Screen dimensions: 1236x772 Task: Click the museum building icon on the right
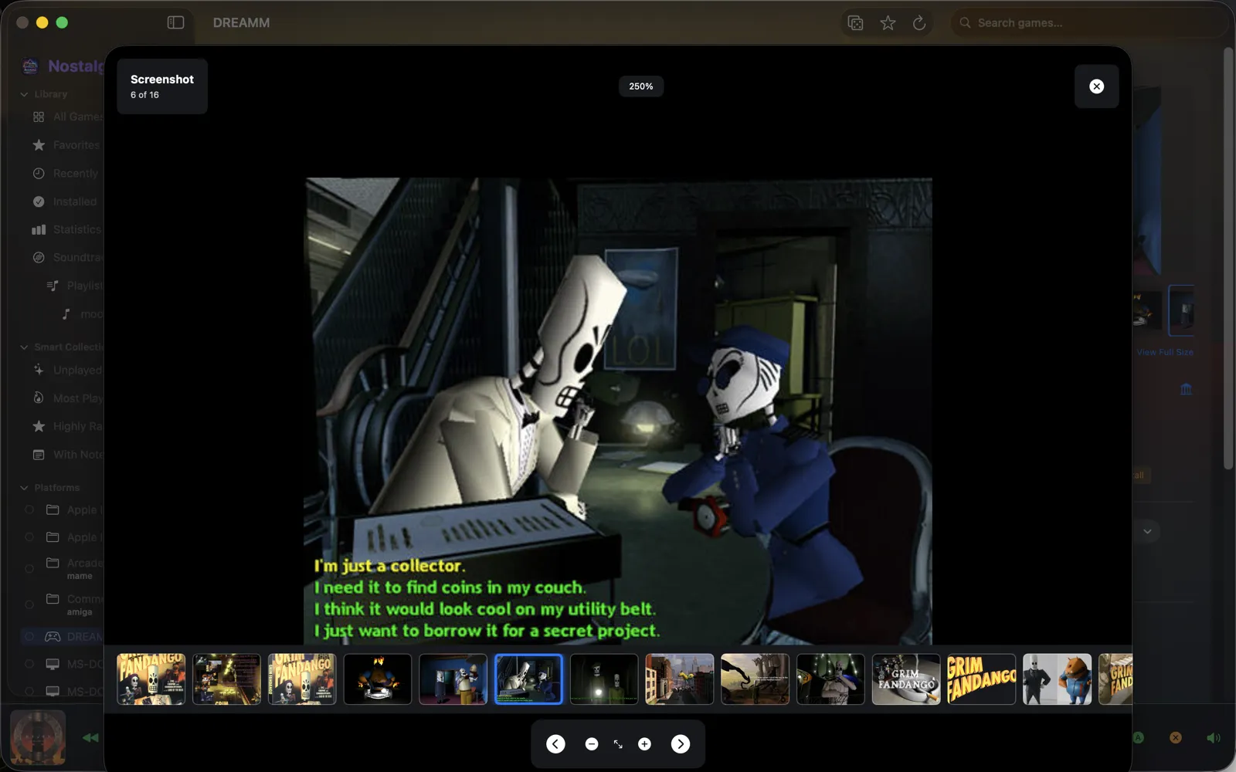[1186, 389]
